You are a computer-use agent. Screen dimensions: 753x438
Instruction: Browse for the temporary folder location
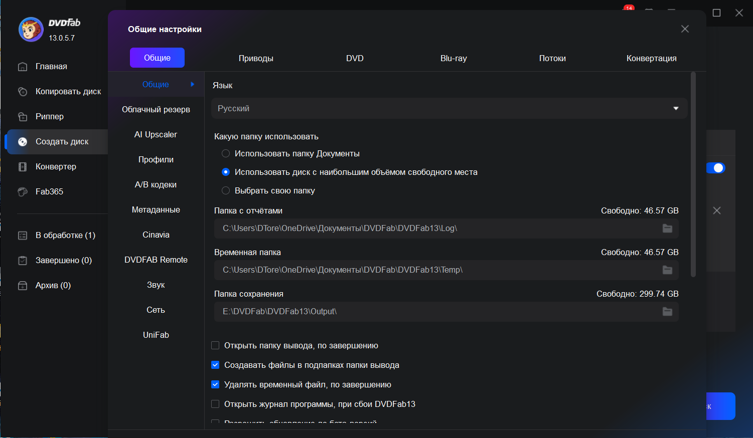pos(667,270)
